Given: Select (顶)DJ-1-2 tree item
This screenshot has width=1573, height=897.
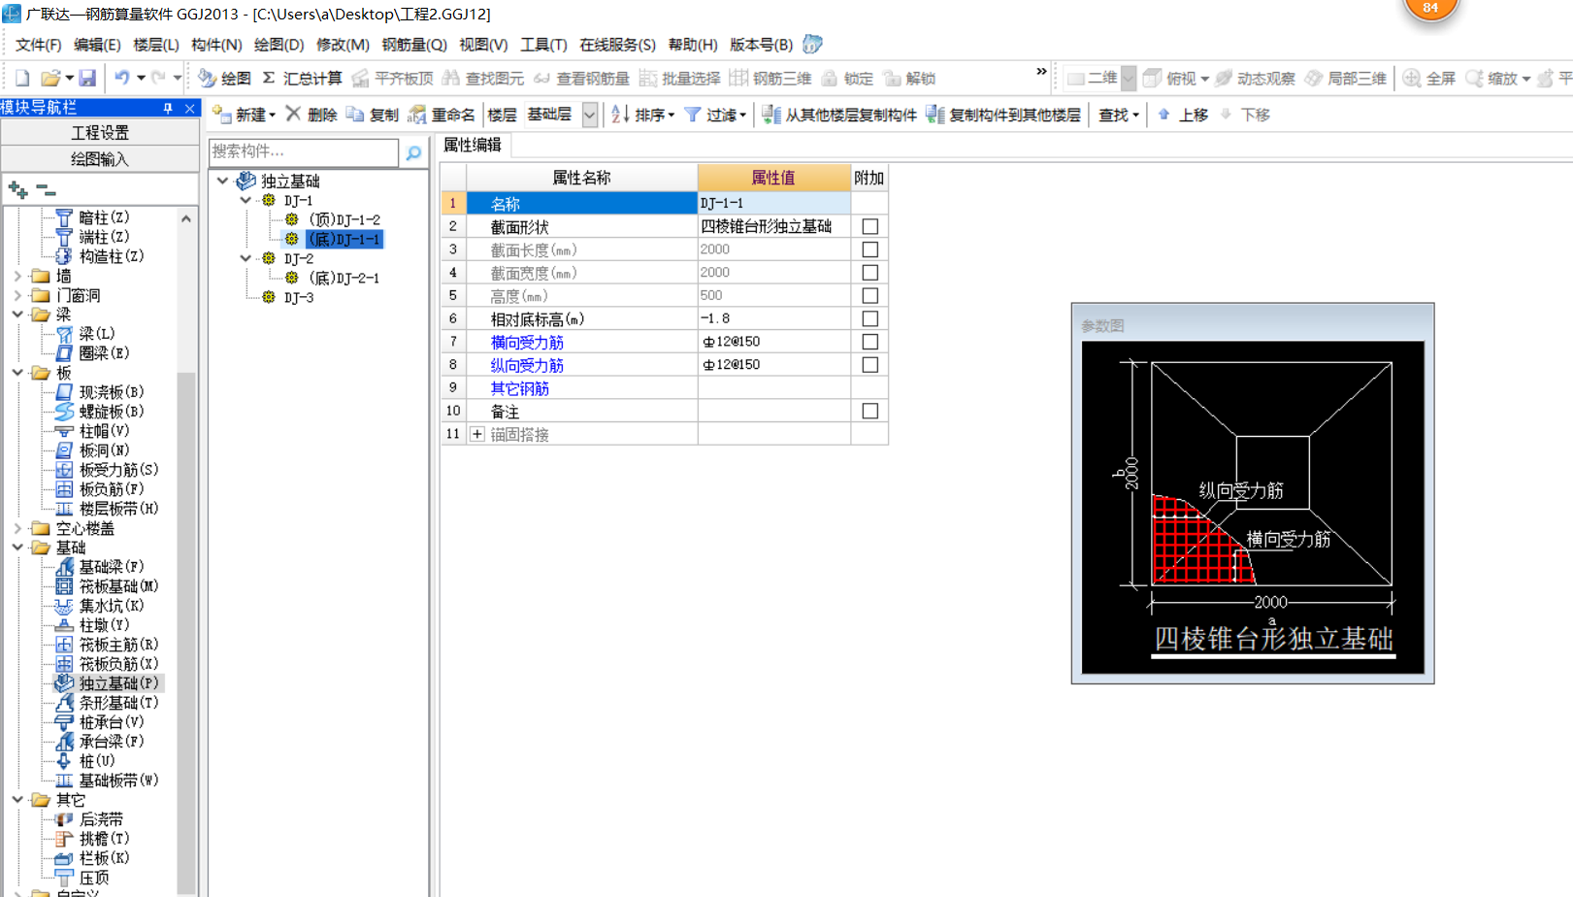Looking at the screenshot, I should 344,219.
